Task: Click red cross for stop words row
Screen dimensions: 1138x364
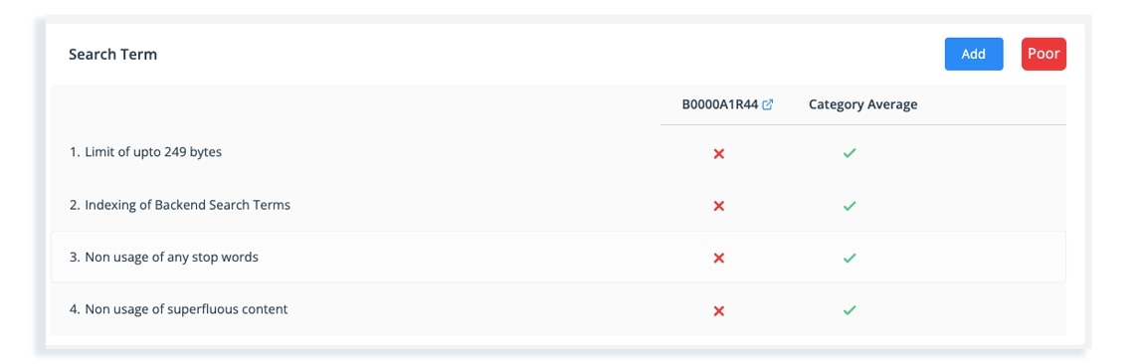Action: coord(719,259)
